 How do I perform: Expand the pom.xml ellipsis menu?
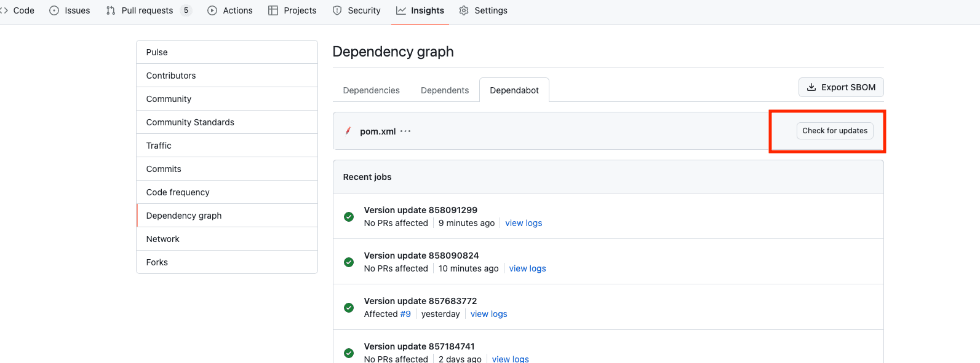tap(405, 131)
